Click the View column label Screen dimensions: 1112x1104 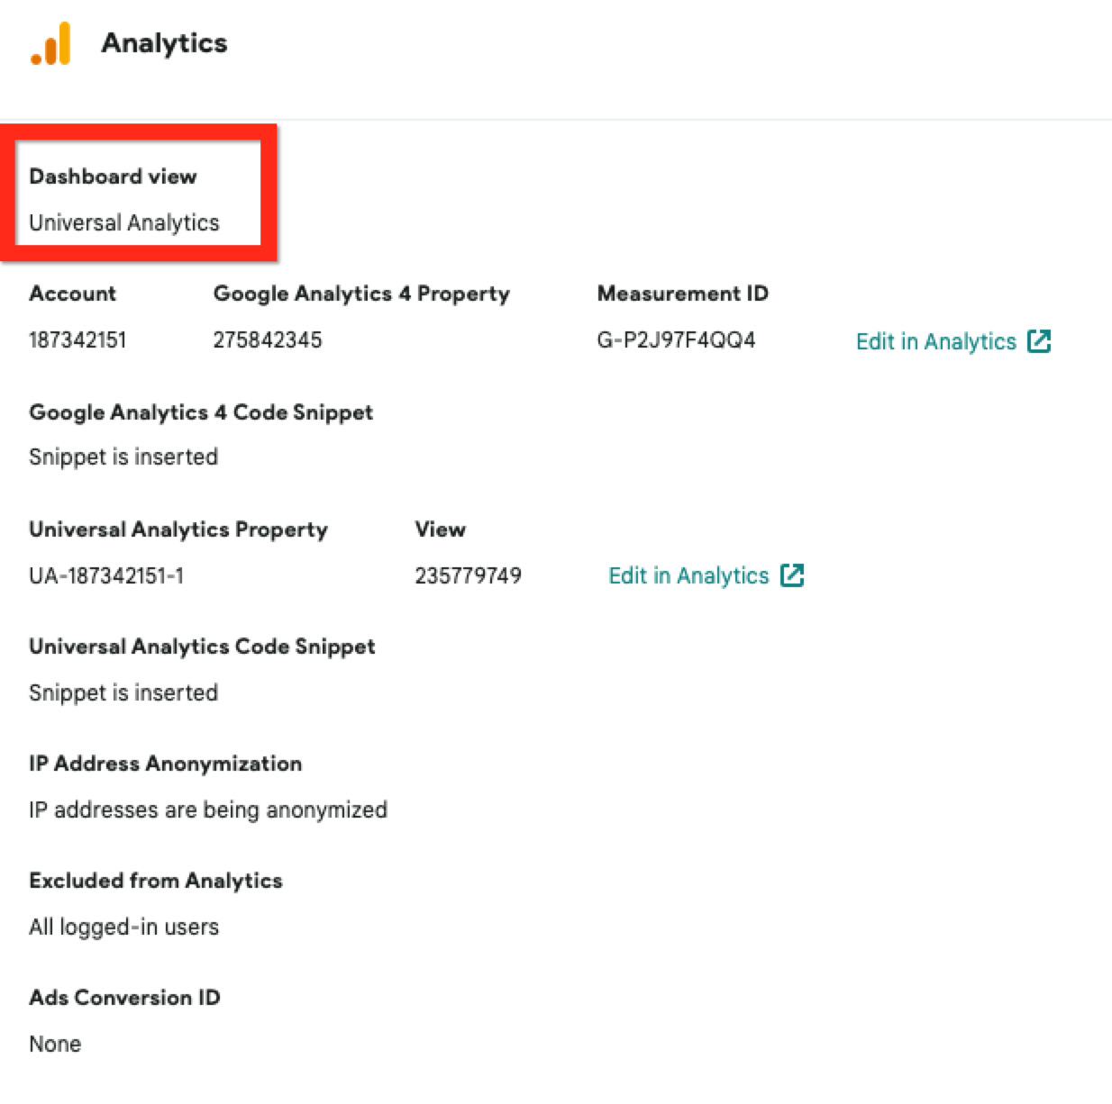[x=441, y=529]
